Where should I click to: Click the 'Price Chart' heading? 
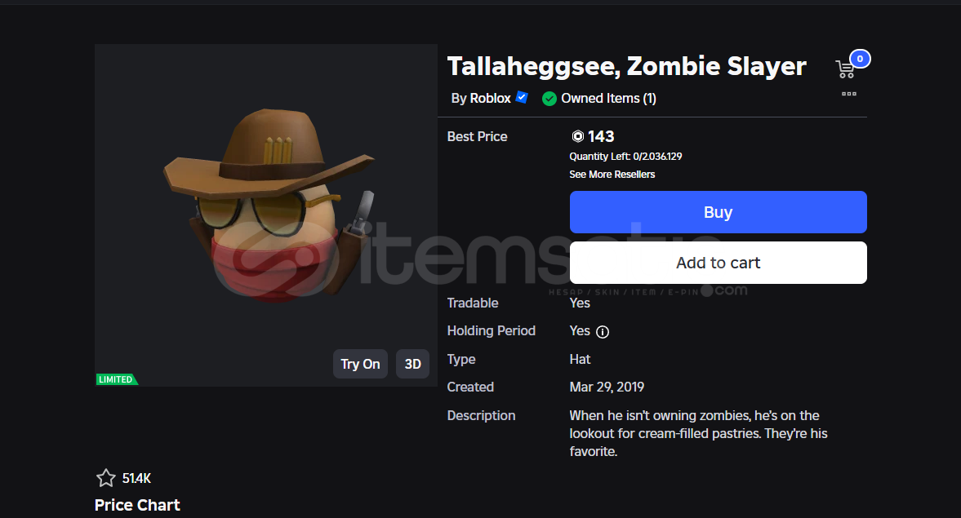click(137, 505)
